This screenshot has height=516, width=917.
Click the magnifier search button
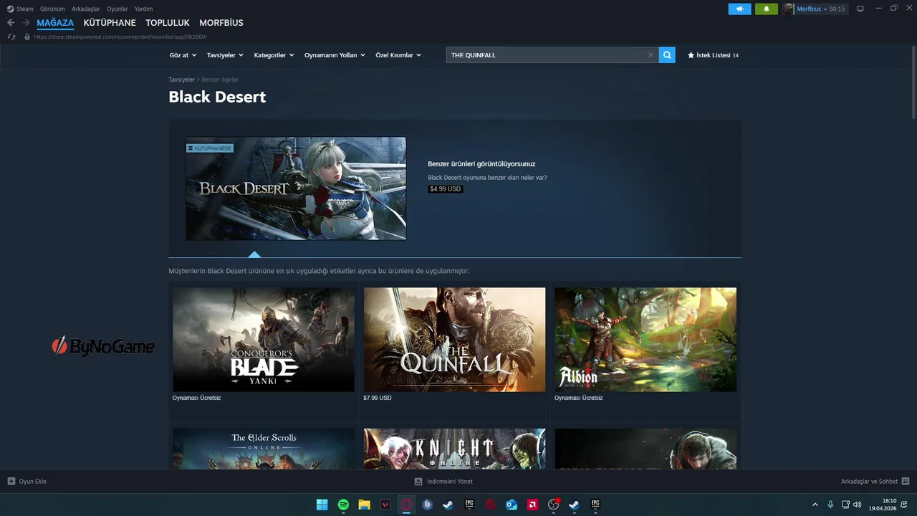coord(667,55)
